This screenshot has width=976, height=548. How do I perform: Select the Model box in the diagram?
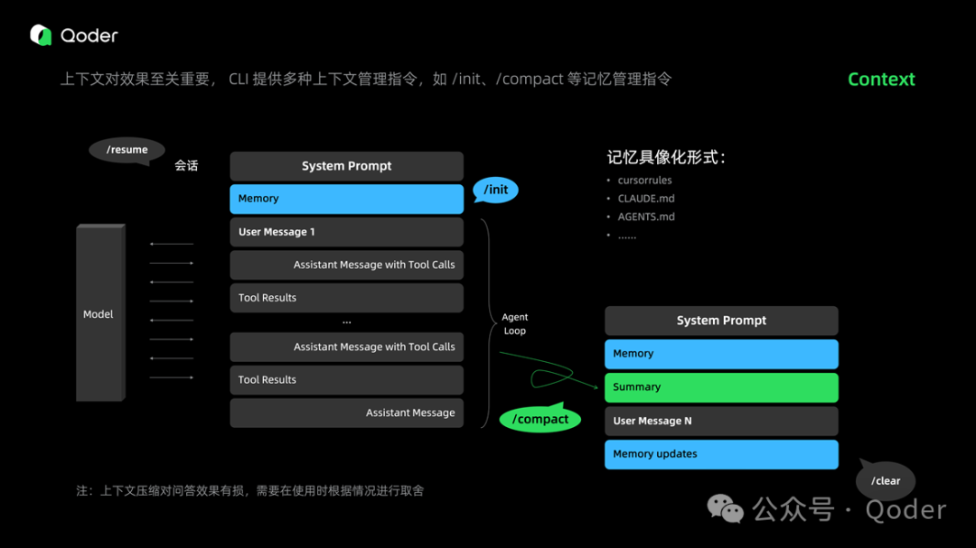(99, 313)
